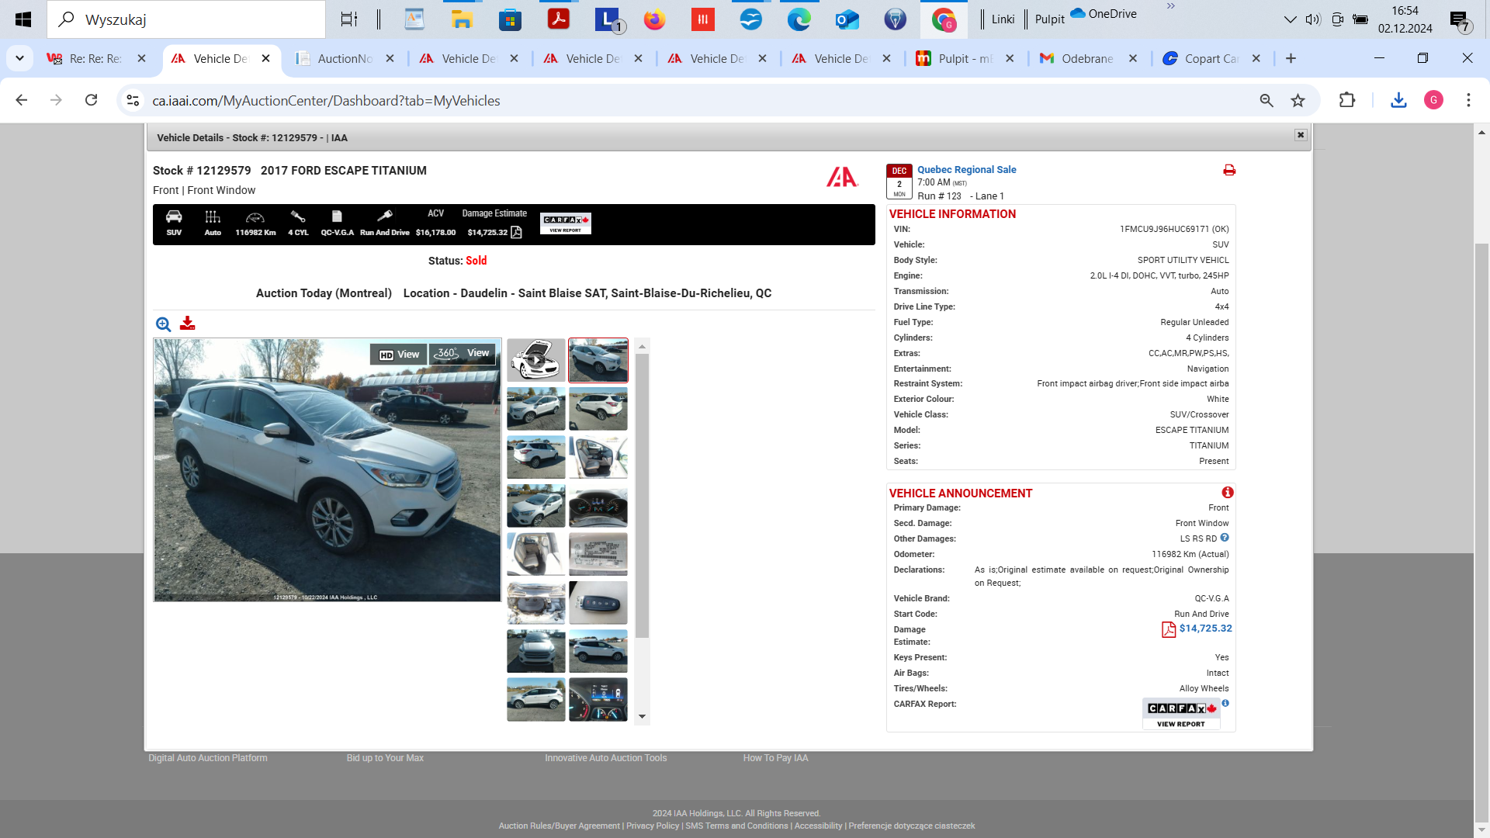This screenshot has width=1490, height=838.
Task: Click the Wyszukaj taskbar search box
Action: point(186,19)
